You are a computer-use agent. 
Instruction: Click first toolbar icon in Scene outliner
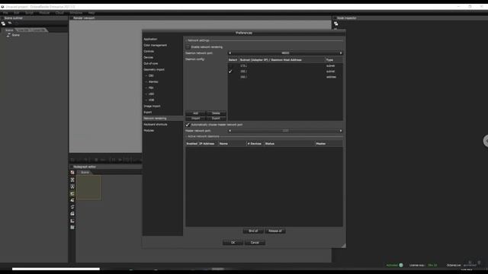point(3,24)
